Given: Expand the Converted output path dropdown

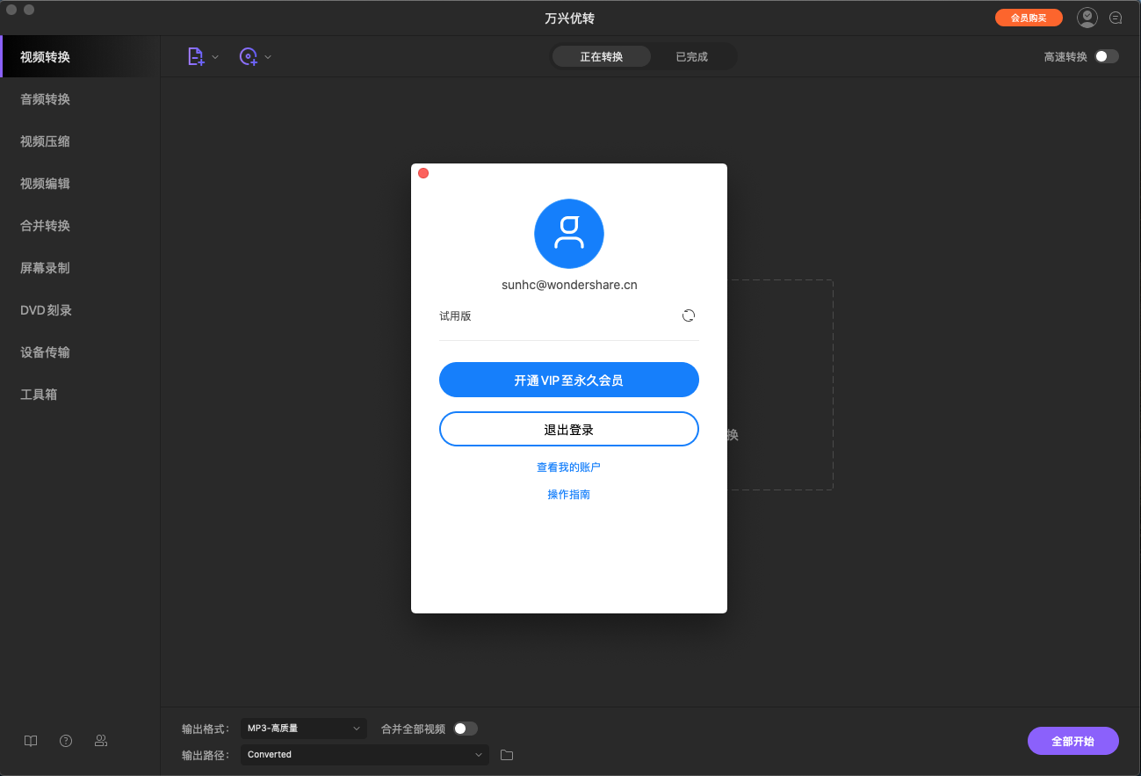Looking at the screenshot, I should pos(364,754).
